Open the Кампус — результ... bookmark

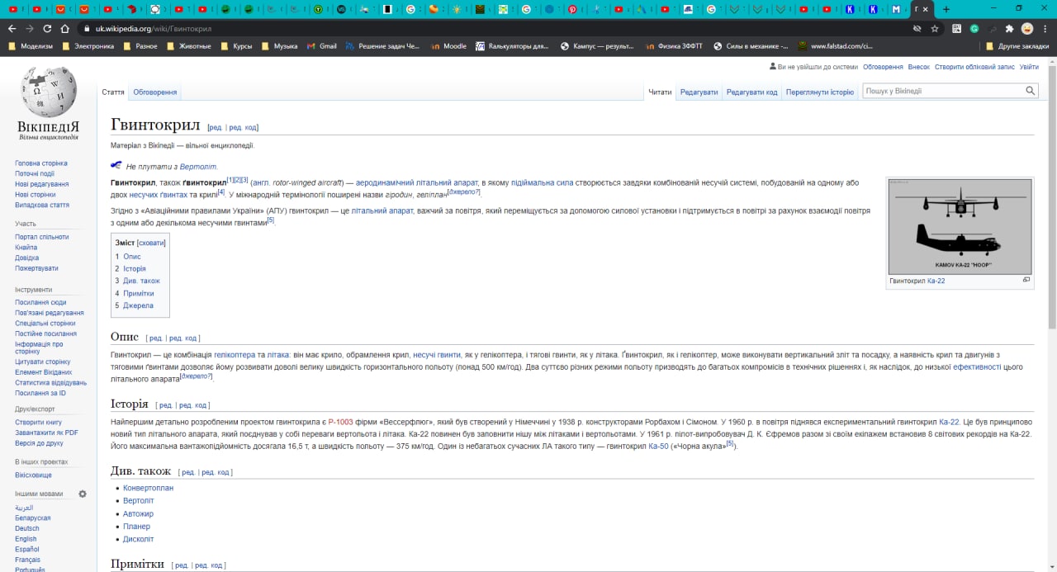597,46
